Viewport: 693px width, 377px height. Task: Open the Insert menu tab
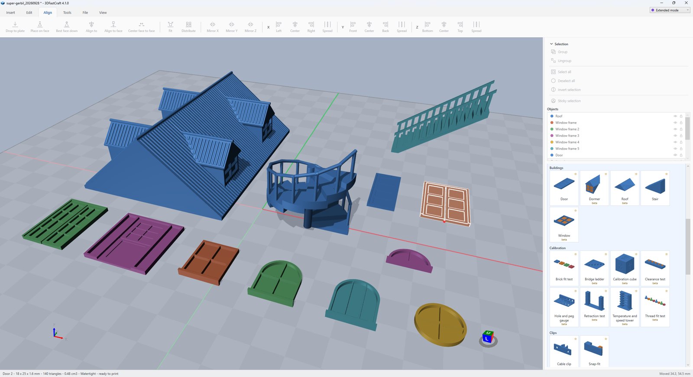[11, 13]
